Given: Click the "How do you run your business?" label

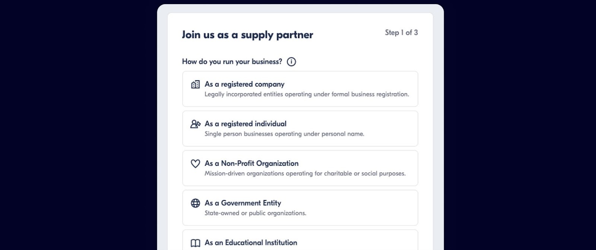Looking at the screenshot, I should 232,61.
